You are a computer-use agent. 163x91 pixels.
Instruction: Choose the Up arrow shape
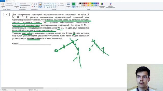coord(55,5)
